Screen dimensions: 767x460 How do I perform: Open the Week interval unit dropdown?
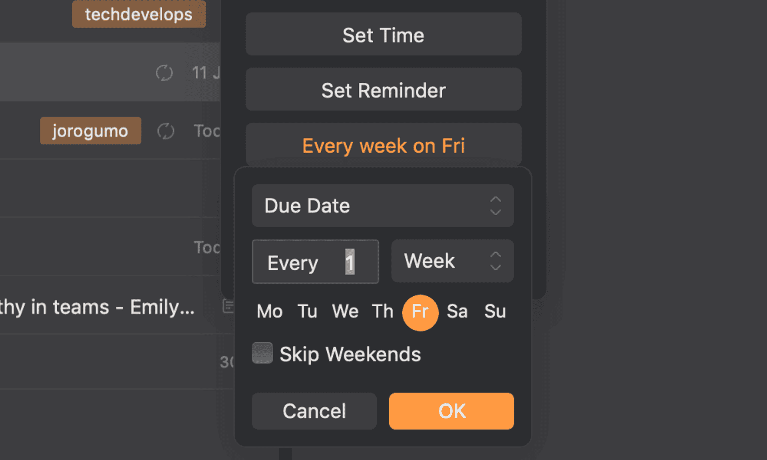pos(452,261)
